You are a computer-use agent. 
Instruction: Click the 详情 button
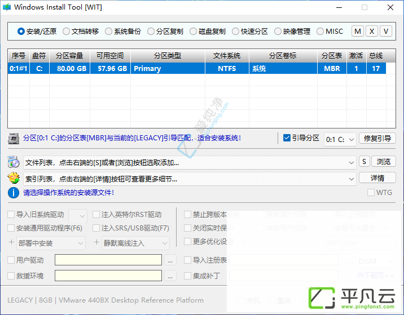(x=377, y=178)
